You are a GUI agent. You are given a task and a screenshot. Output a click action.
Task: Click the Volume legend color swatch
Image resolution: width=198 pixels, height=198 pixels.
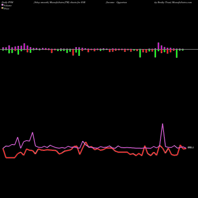(2, 5)
